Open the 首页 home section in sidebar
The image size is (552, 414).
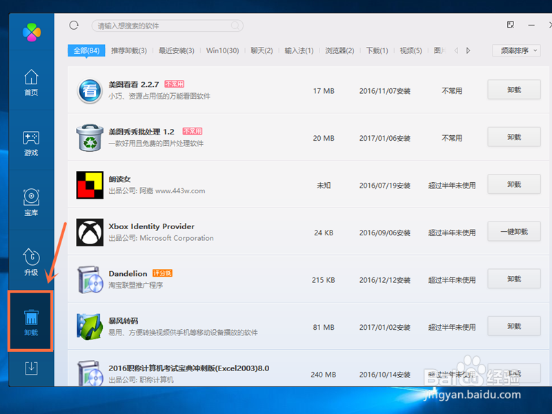[30, 82]
